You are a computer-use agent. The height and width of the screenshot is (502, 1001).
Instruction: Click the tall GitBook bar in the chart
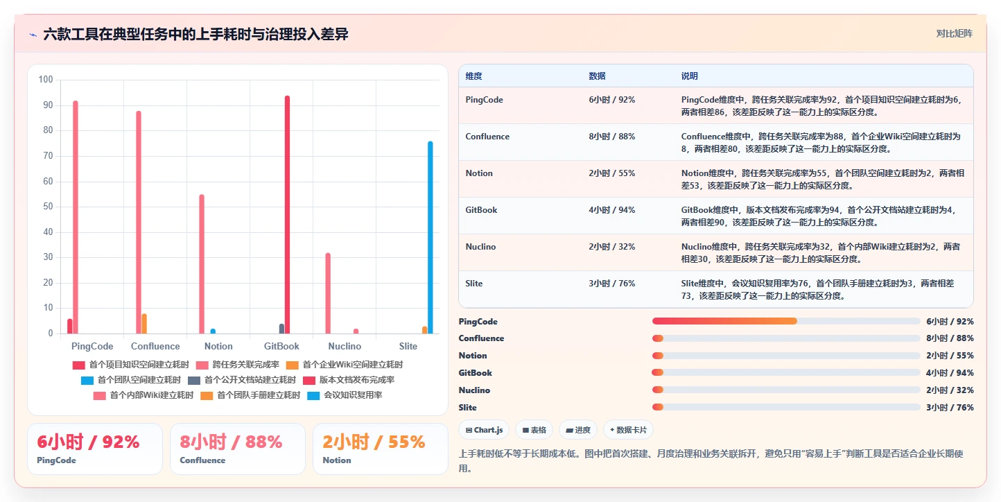point(287,214)
